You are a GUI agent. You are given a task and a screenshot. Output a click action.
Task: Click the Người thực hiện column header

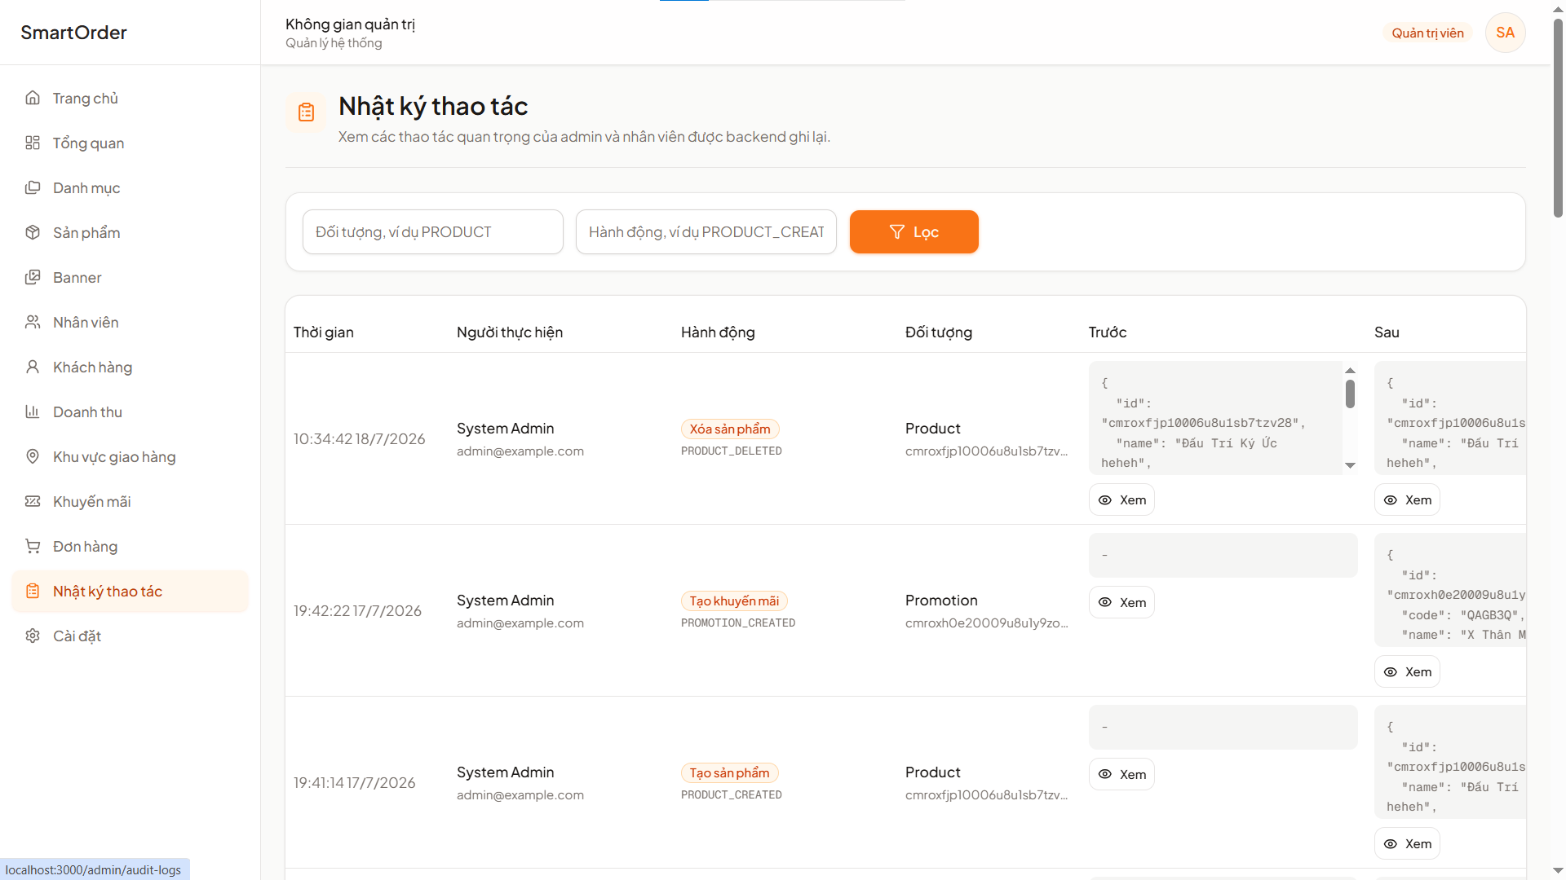point(510,332)
